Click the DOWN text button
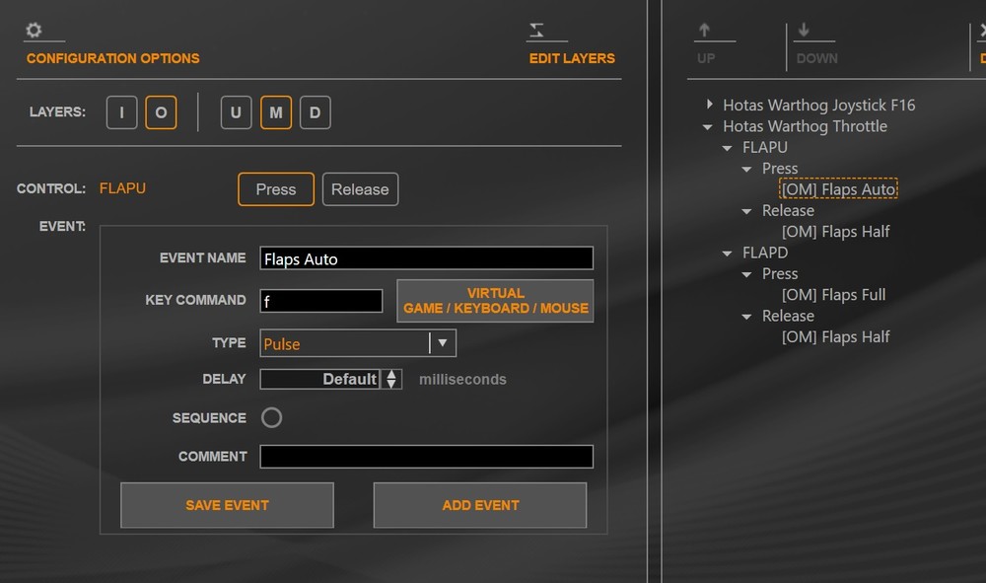This screenshot has width=986, height=583. coord(816,58)
